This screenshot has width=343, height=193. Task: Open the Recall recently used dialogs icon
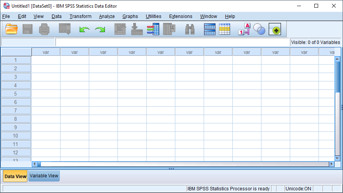click(65, 29)
